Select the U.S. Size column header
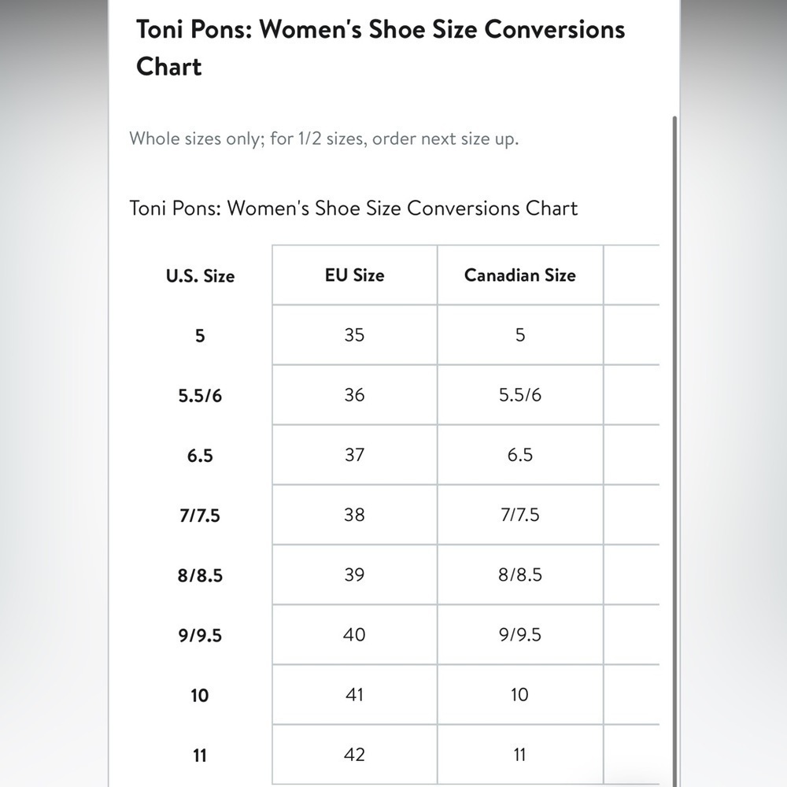Screen dimensions: 787x787 [200, 275]
